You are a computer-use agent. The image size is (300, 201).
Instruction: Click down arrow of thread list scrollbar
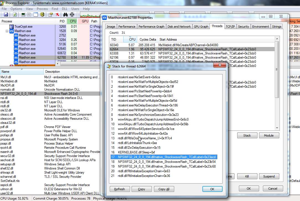click(277, 128)
